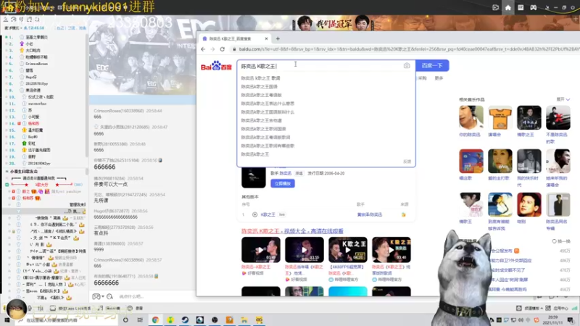This screenshot has width=580, height=326.
Task: Open Task View on the Windows taskbar
Action: pyautogui.click(x=140, y=320)
